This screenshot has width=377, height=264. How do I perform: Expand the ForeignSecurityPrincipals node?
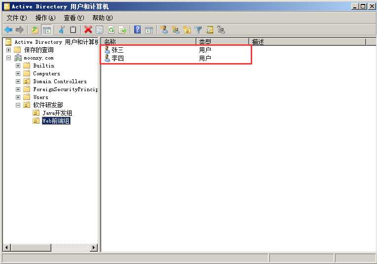tap(18, 89)
